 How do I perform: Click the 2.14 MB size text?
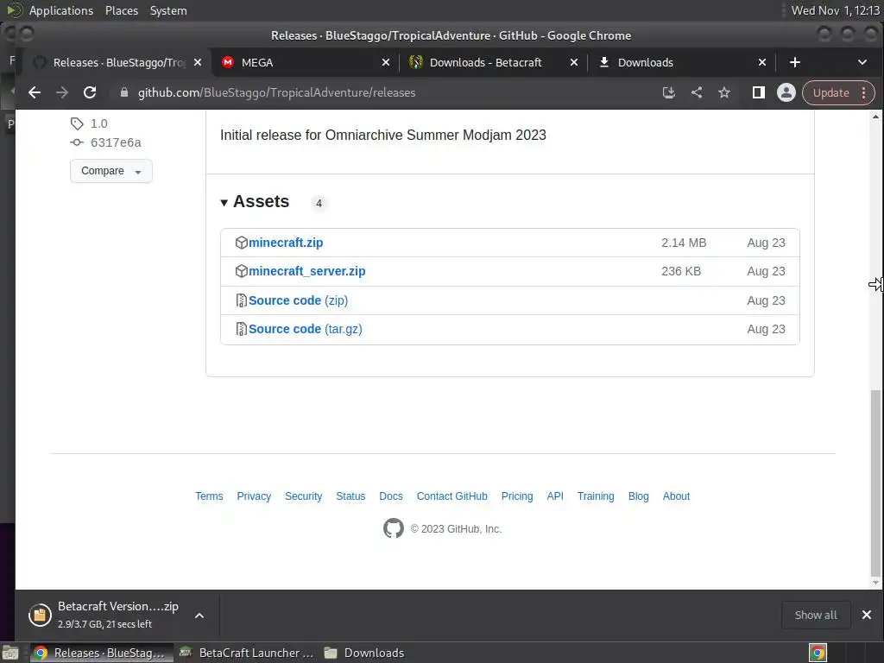pyautogui.click(x=684, y=243)
